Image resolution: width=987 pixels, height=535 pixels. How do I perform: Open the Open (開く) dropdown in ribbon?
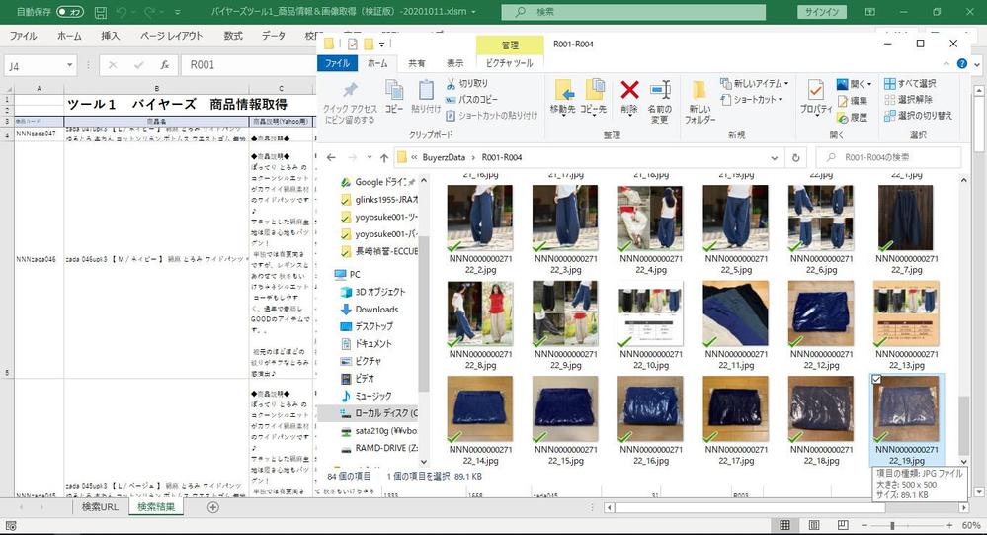[855, 84]
